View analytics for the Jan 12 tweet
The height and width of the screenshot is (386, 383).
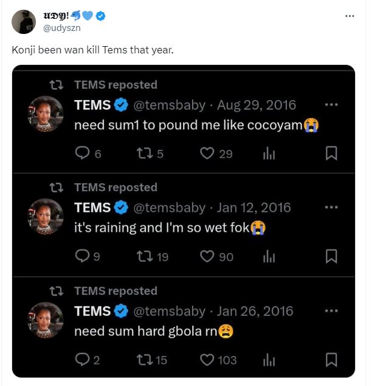(x=269, y=257)
